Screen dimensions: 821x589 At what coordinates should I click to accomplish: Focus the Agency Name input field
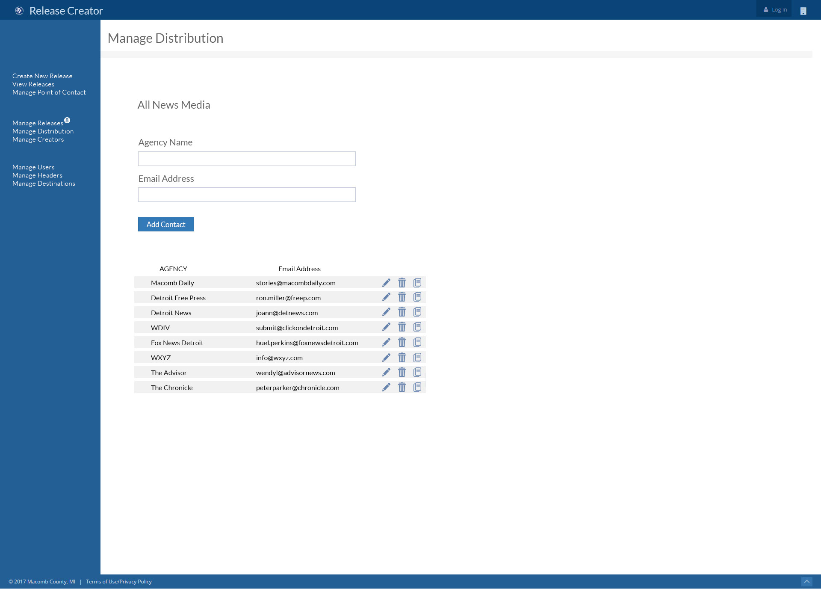[247, 159]
